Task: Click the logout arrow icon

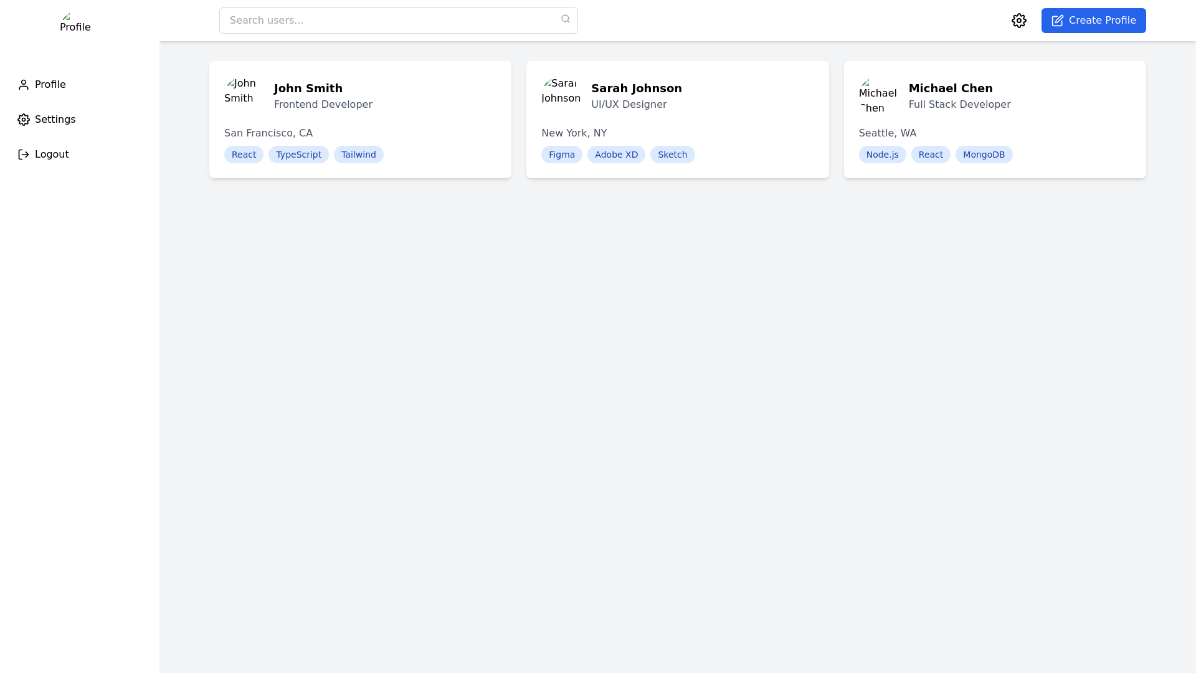Action: coord(24,155)
